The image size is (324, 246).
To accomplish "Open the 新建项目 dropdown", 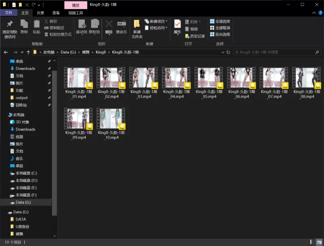I will tap(157, 21).
